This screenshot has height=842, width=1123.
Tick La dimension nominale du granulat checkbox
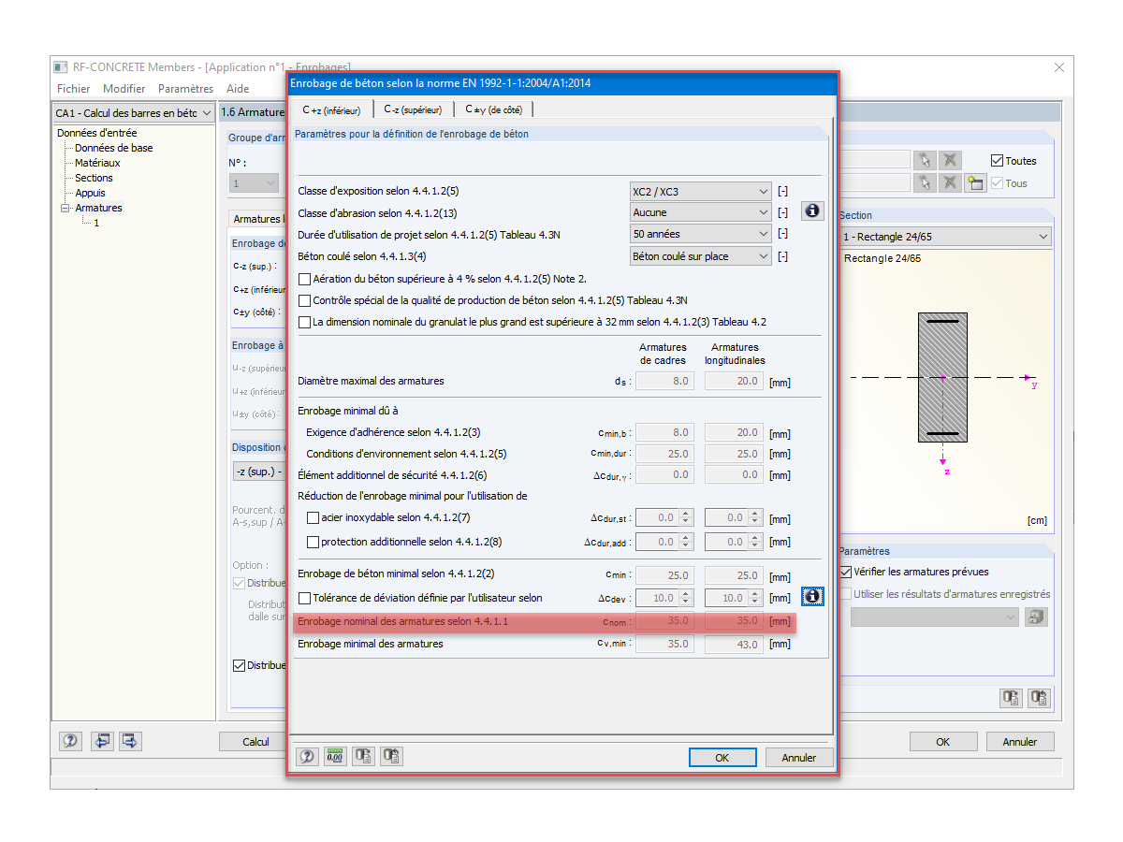tap(304, 322)
